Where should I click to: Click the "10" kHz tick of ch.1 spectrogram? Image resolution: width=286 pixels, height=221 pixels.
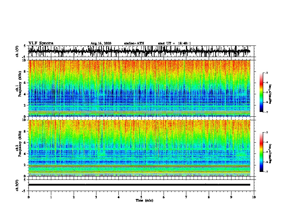click(24, 60)
